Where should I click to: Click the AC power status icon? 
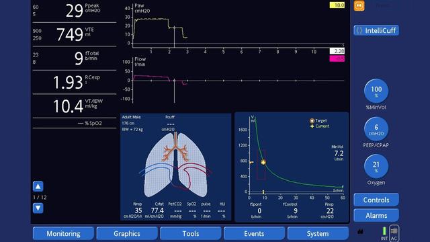tap(394, 233)
